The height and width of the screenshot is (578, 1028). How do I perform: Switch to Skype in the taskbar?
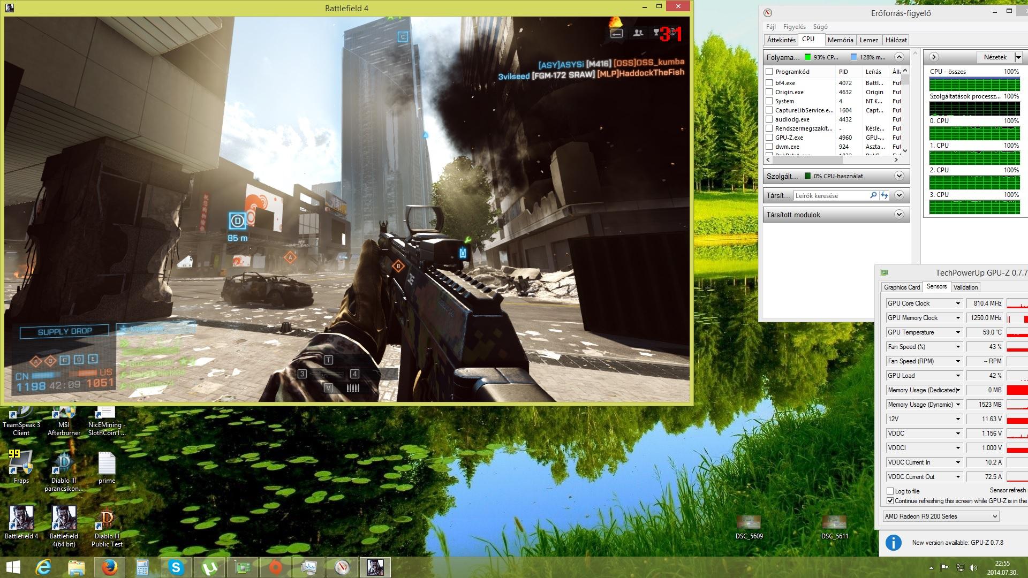click(176, 567)
